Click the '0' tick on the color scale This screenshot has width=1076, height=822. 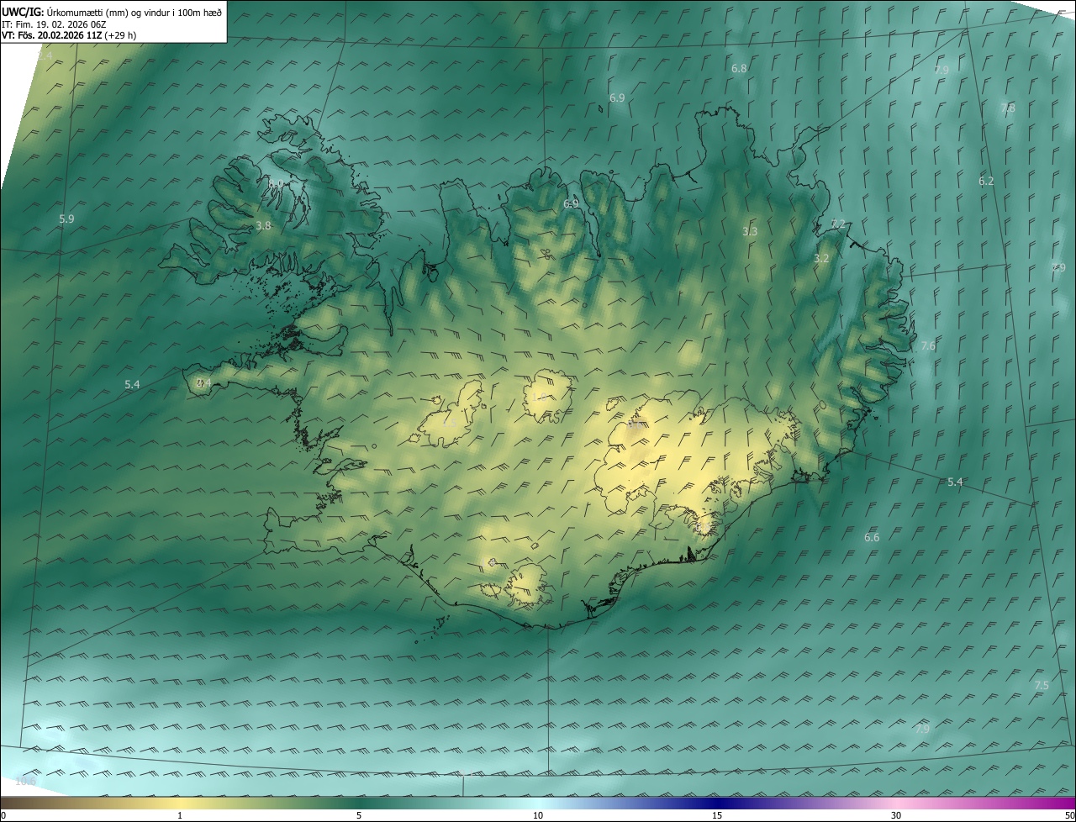pyautogui.click(x=3, y=815)
